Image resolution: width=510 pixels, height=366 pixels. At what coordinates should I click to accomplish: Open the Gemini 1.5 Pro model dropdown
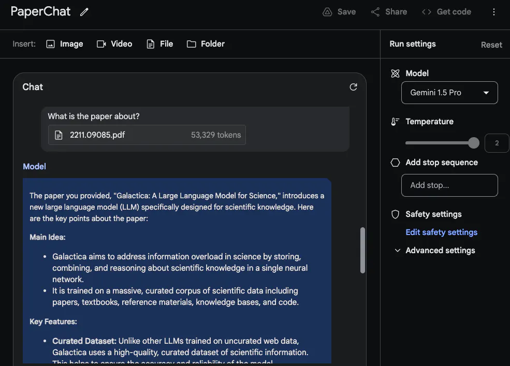point(449,93)
